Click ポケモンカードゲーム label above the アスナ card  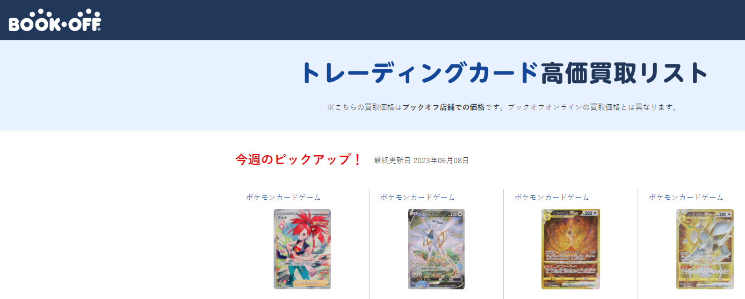pos(284,198)
